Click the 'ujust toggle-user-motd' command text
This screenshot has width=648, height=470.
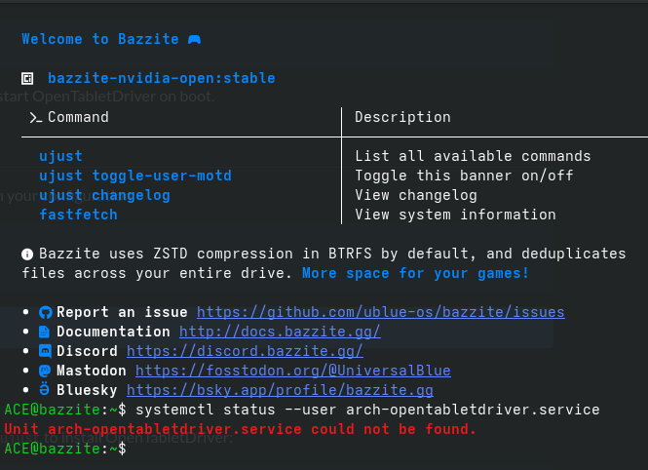(x=135, y=176)
